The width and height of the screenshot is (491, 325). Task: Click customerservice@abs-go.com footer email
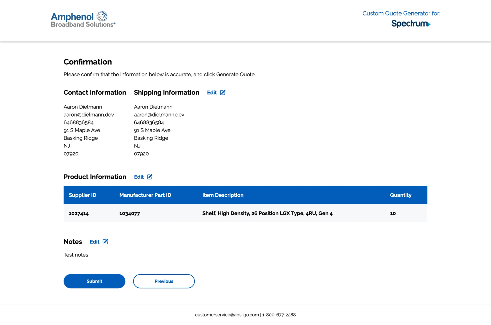227,315
